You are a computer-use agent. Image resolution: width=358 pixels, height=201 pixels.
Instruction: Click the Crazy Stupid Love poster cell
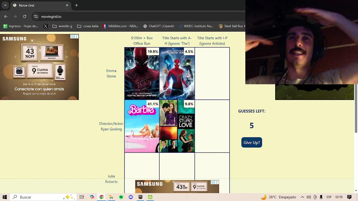[x=177, y=126]
